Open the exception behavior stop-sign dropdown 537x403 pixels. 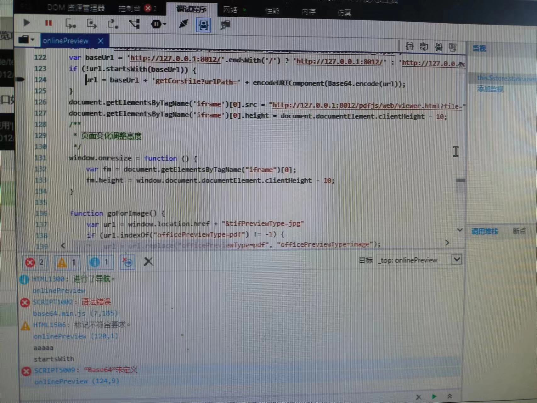coord(158,24)
